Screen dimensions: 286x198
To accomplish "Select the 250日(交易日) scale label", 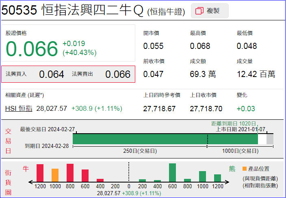I will point(140,151).
